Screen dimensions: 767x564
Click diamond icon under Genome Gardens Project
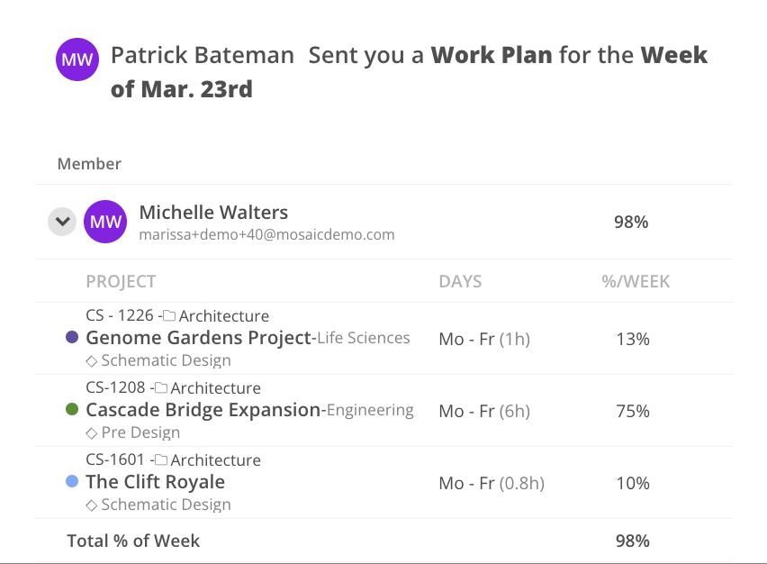(91, 360)
